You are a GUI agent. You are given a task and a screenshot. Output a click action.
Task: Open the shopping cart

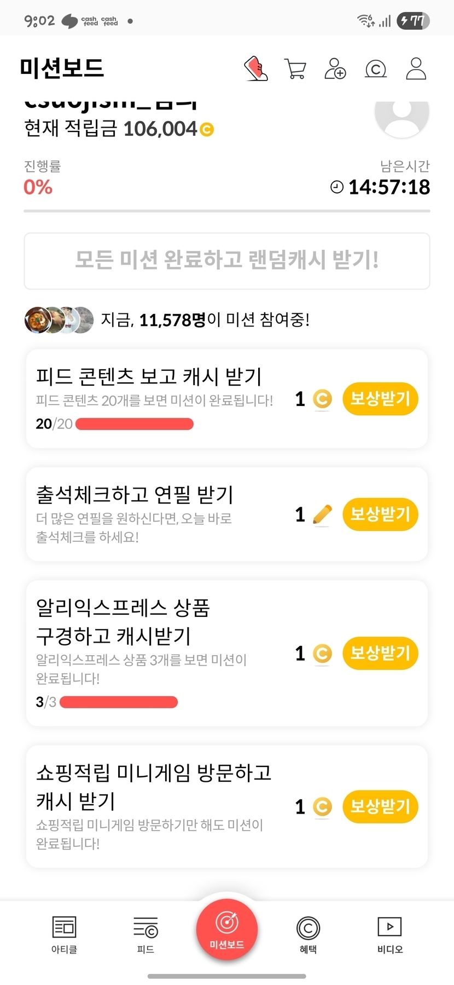295,69
